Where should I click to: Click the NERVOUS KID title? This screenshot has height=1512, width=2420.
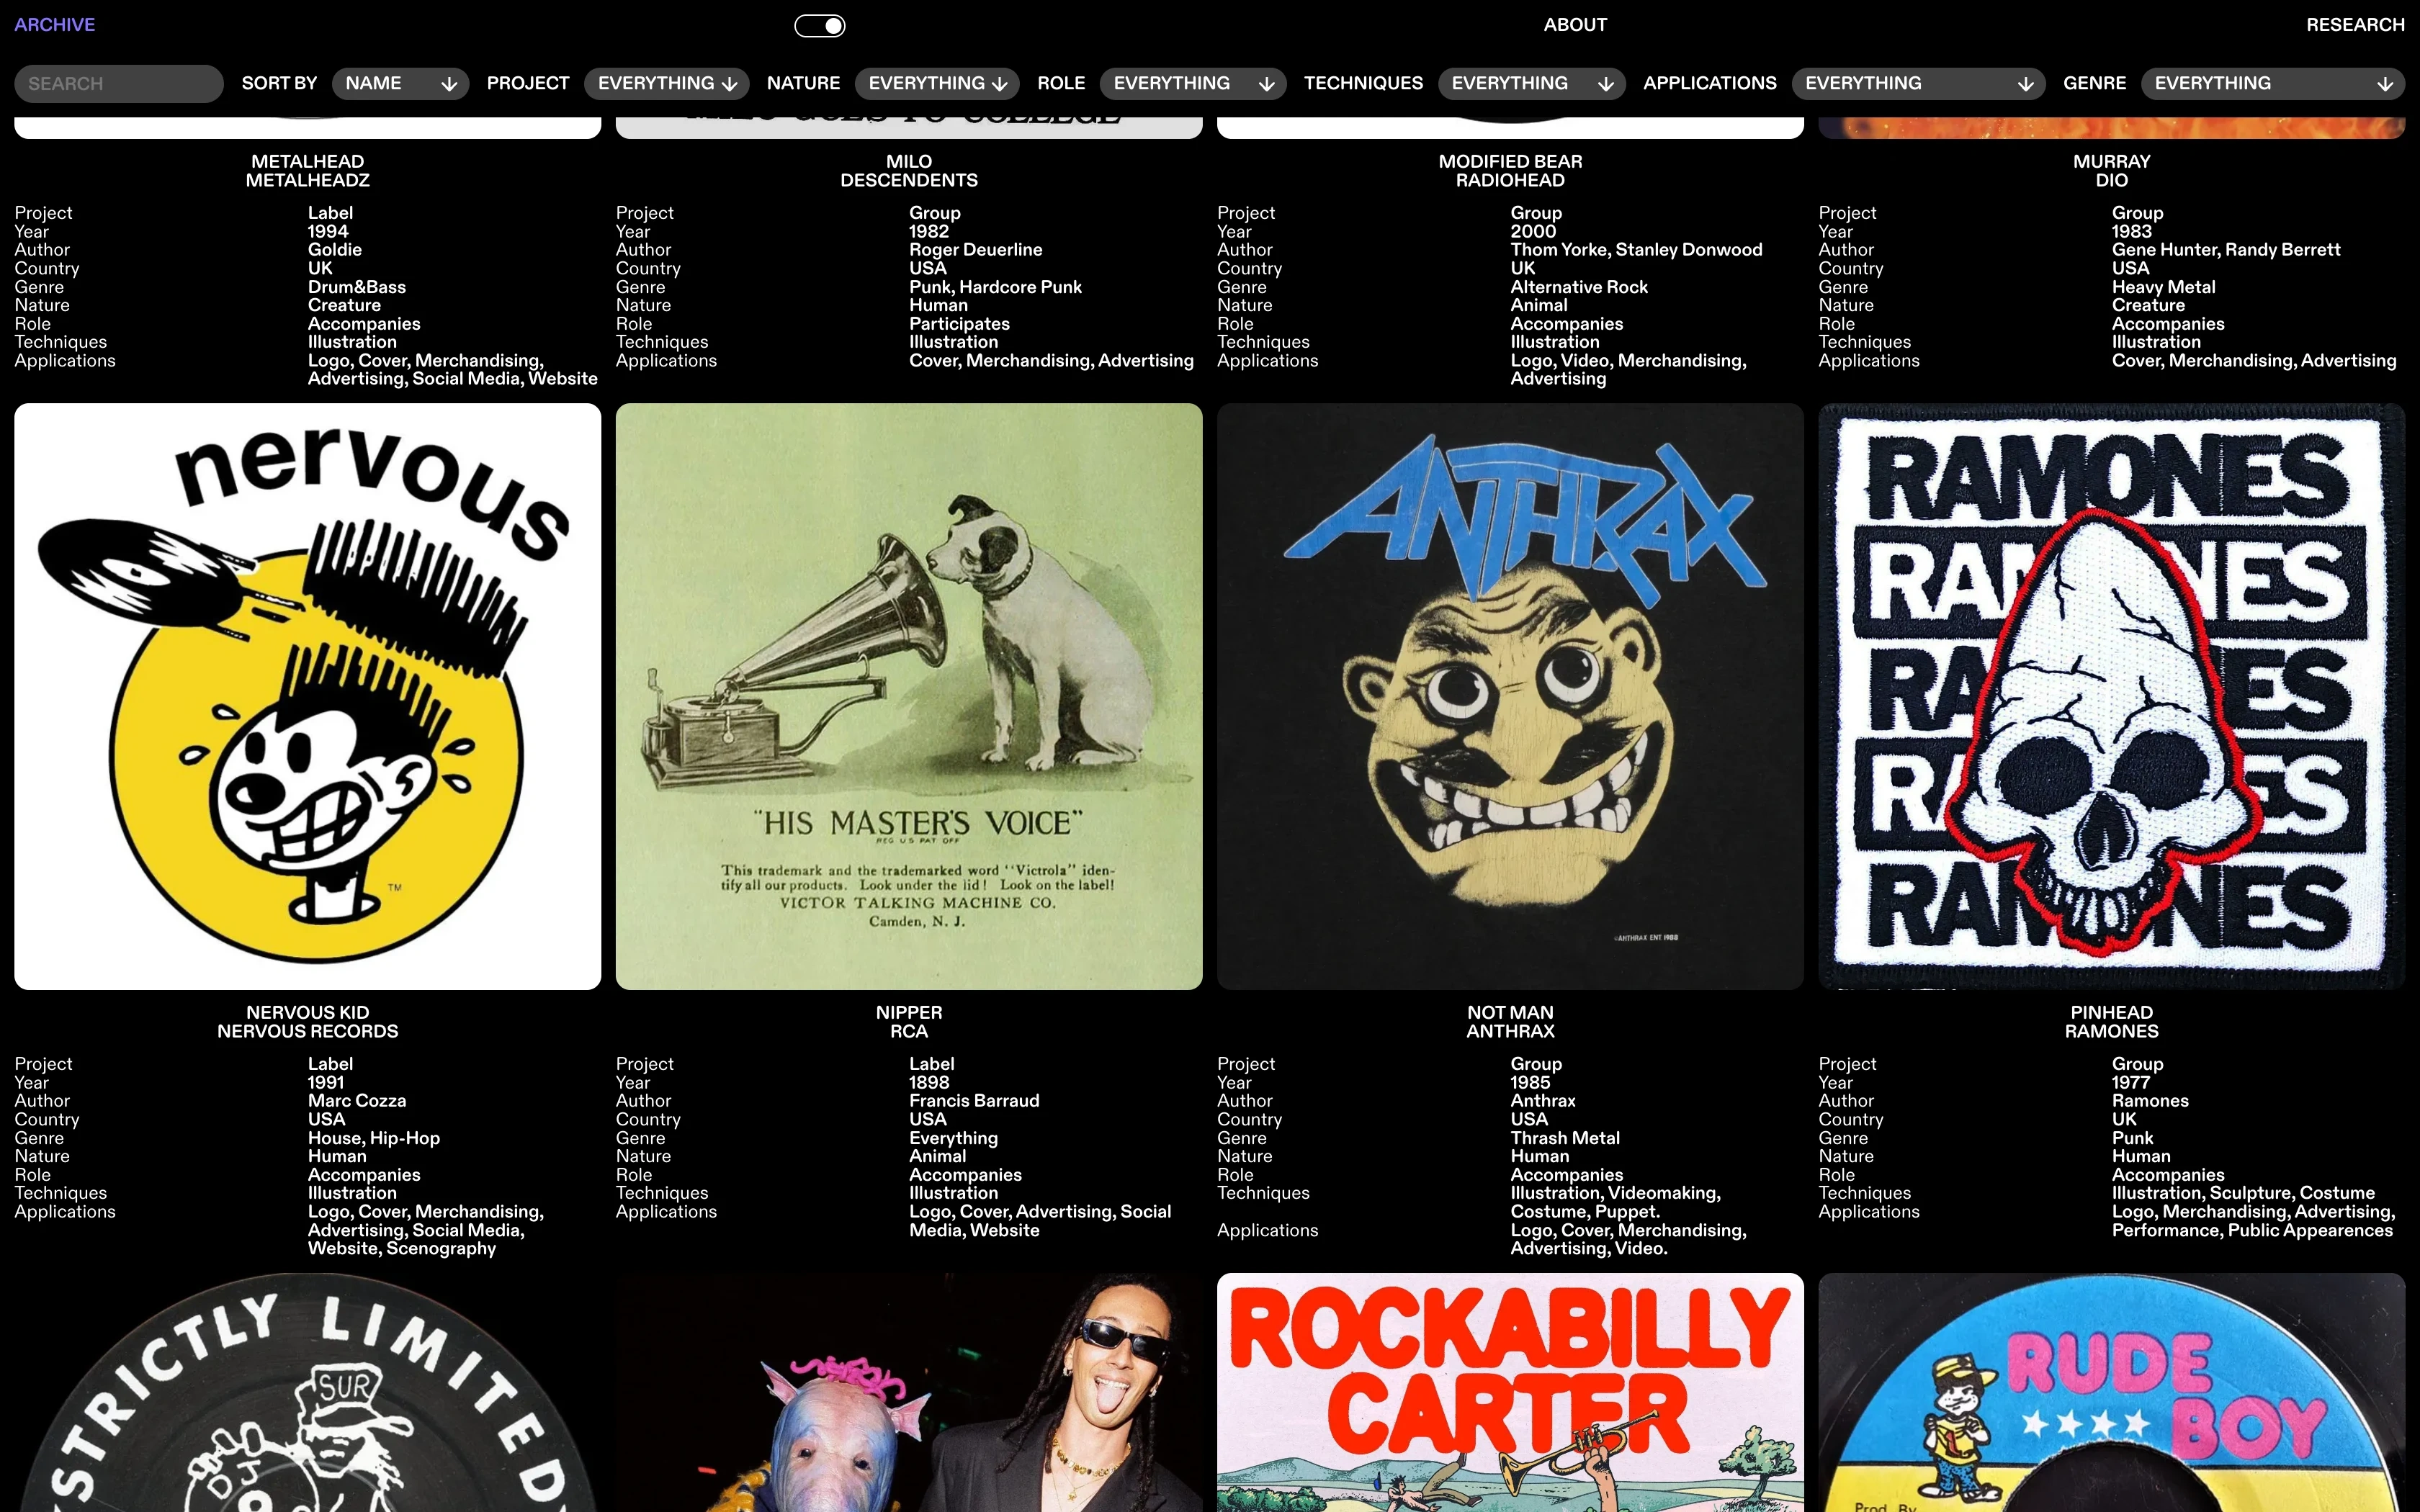308,1013
